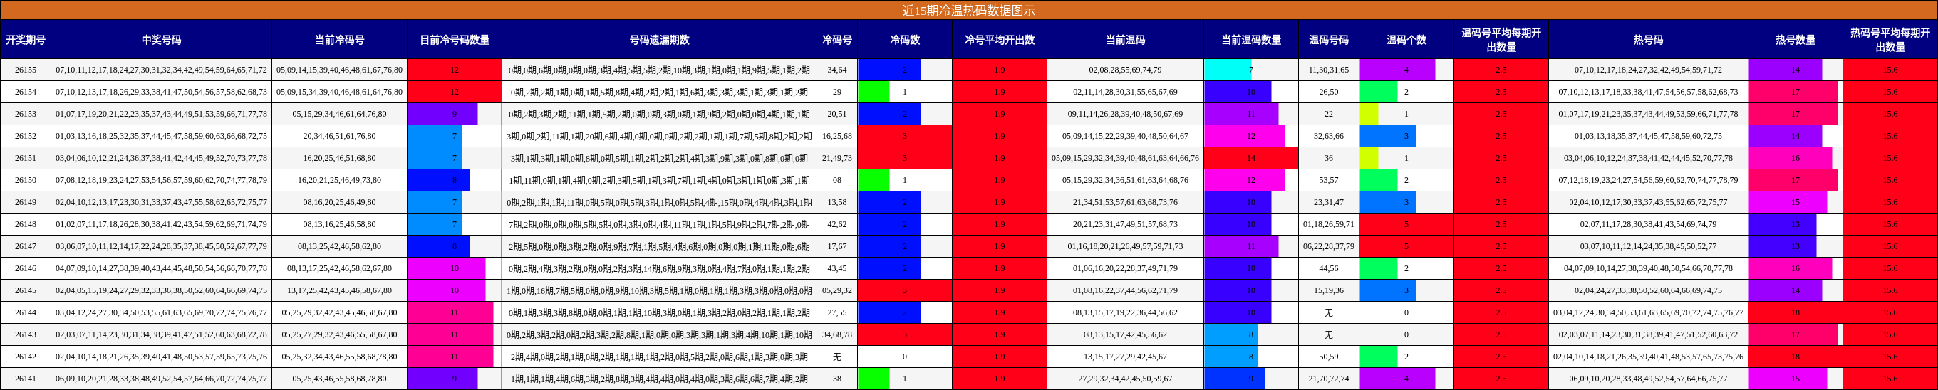Select period cell 26143

(x=26, y=334)
